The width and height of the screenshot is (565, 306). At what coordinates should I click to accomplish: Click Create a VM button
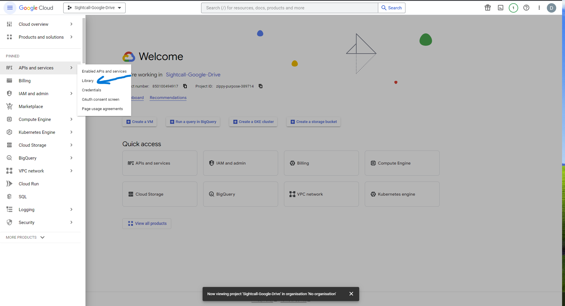[x=140, y=122]
